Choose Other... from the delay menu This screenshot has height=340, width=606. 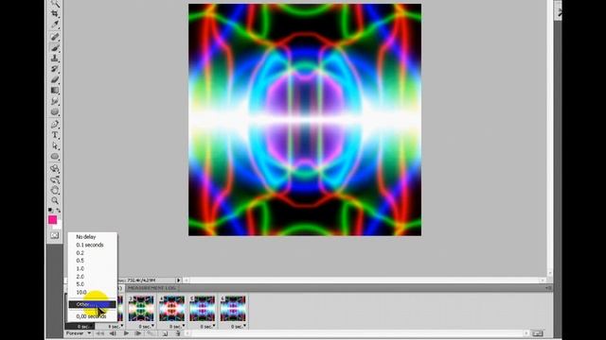pos(93,304)
